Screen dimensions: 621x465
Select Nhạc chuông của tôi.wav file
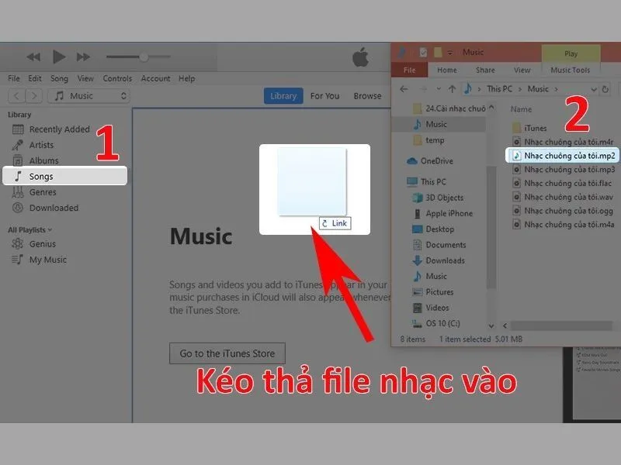(563, 197)
